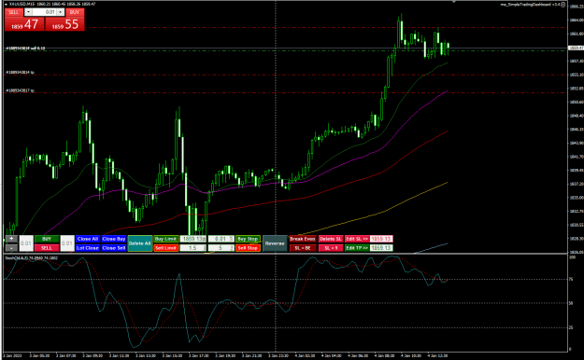Click the current price tag on price axis
Image resolution: width=584 pixels, height=360 pixels.
[576, 48]
